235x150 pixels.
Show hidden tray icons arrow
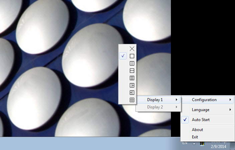(194, 144)
